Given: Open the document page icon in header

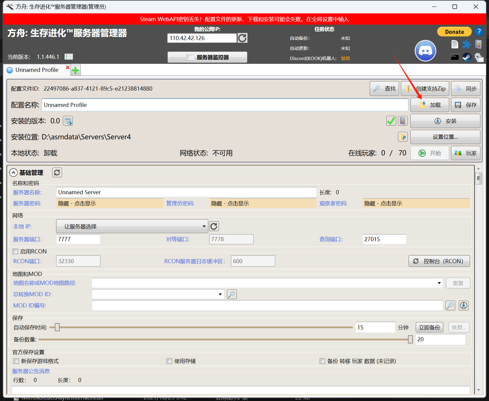Looking at the screenshot, I should click(x=455, y=44).
